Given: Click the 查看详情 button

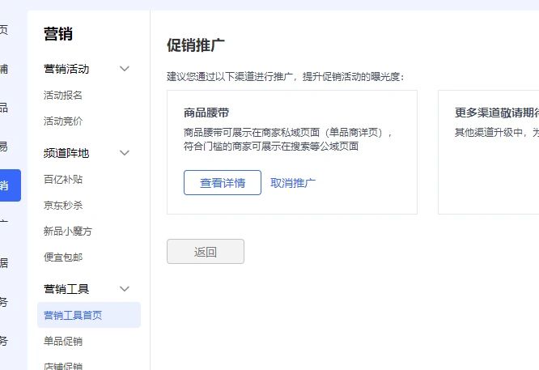Looking at the screenshot, I should [x=223, y=183].
